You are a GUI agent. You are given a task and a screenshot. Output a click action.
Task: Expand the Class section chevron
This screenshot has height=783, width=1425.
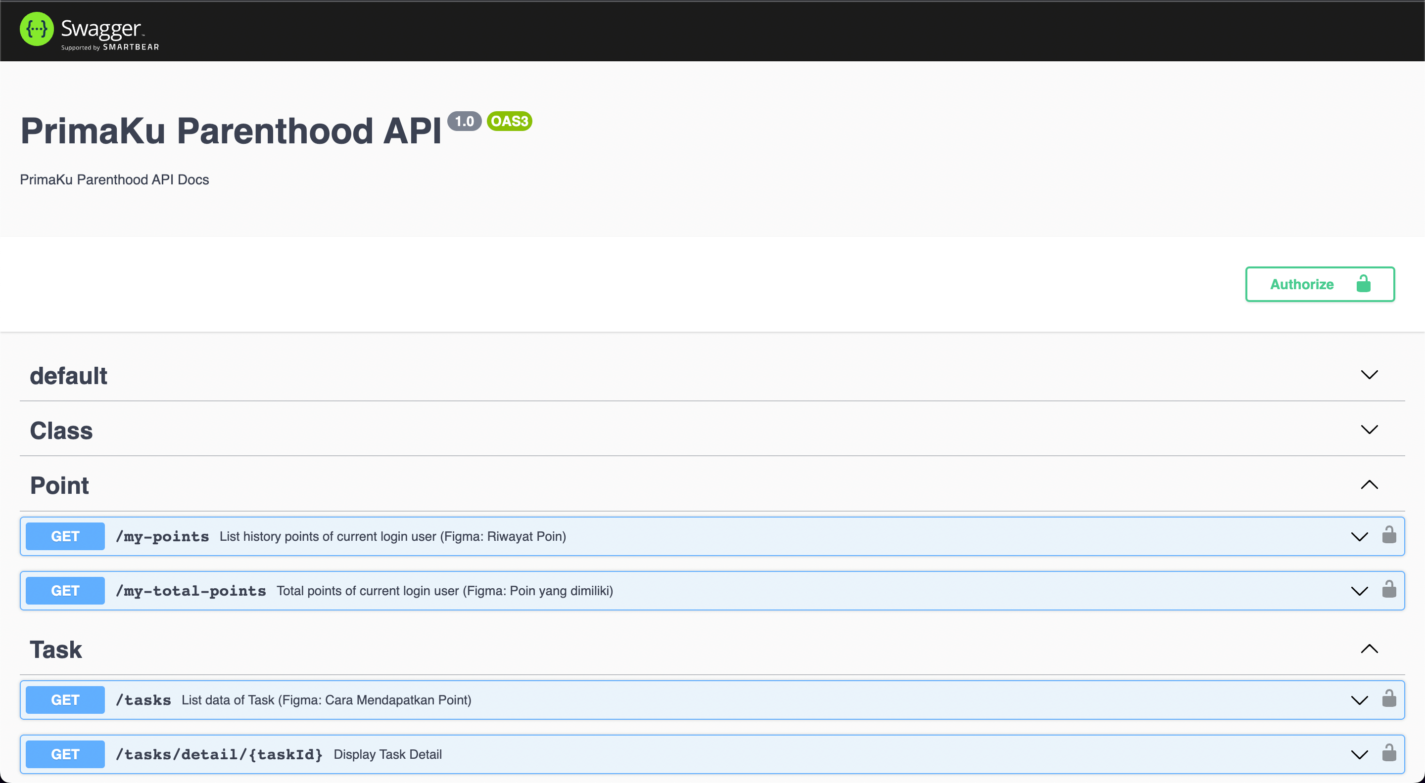pyautogui.click(x=1369, y=430)
